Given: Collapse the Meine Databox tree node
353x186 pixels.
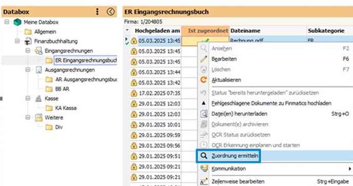Looking at the screenshot, I should (7, 22).
